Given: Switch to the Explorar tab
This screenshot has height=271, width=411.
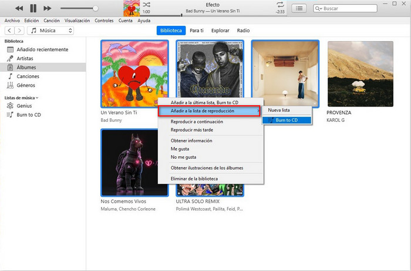Looking at the screenshot, I should tap(220, 31).
